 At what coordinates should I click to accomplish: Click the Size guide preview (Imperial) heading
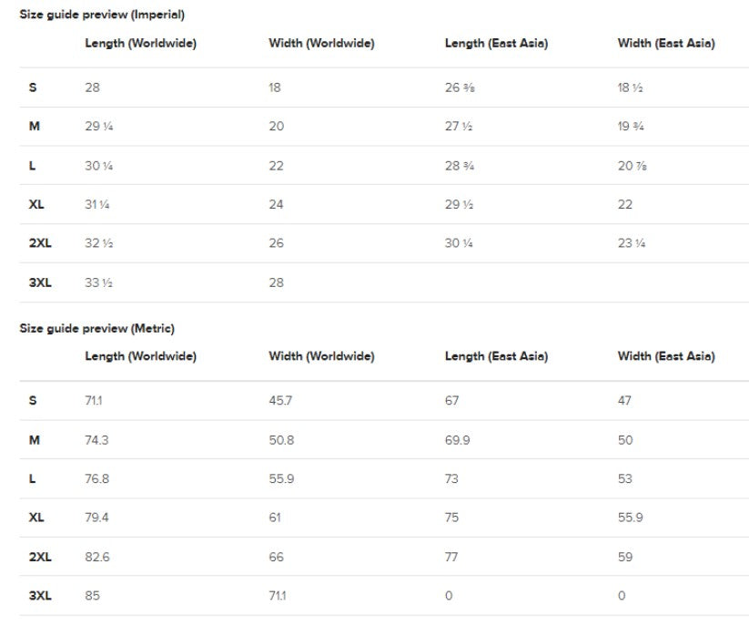click(102, 15)
